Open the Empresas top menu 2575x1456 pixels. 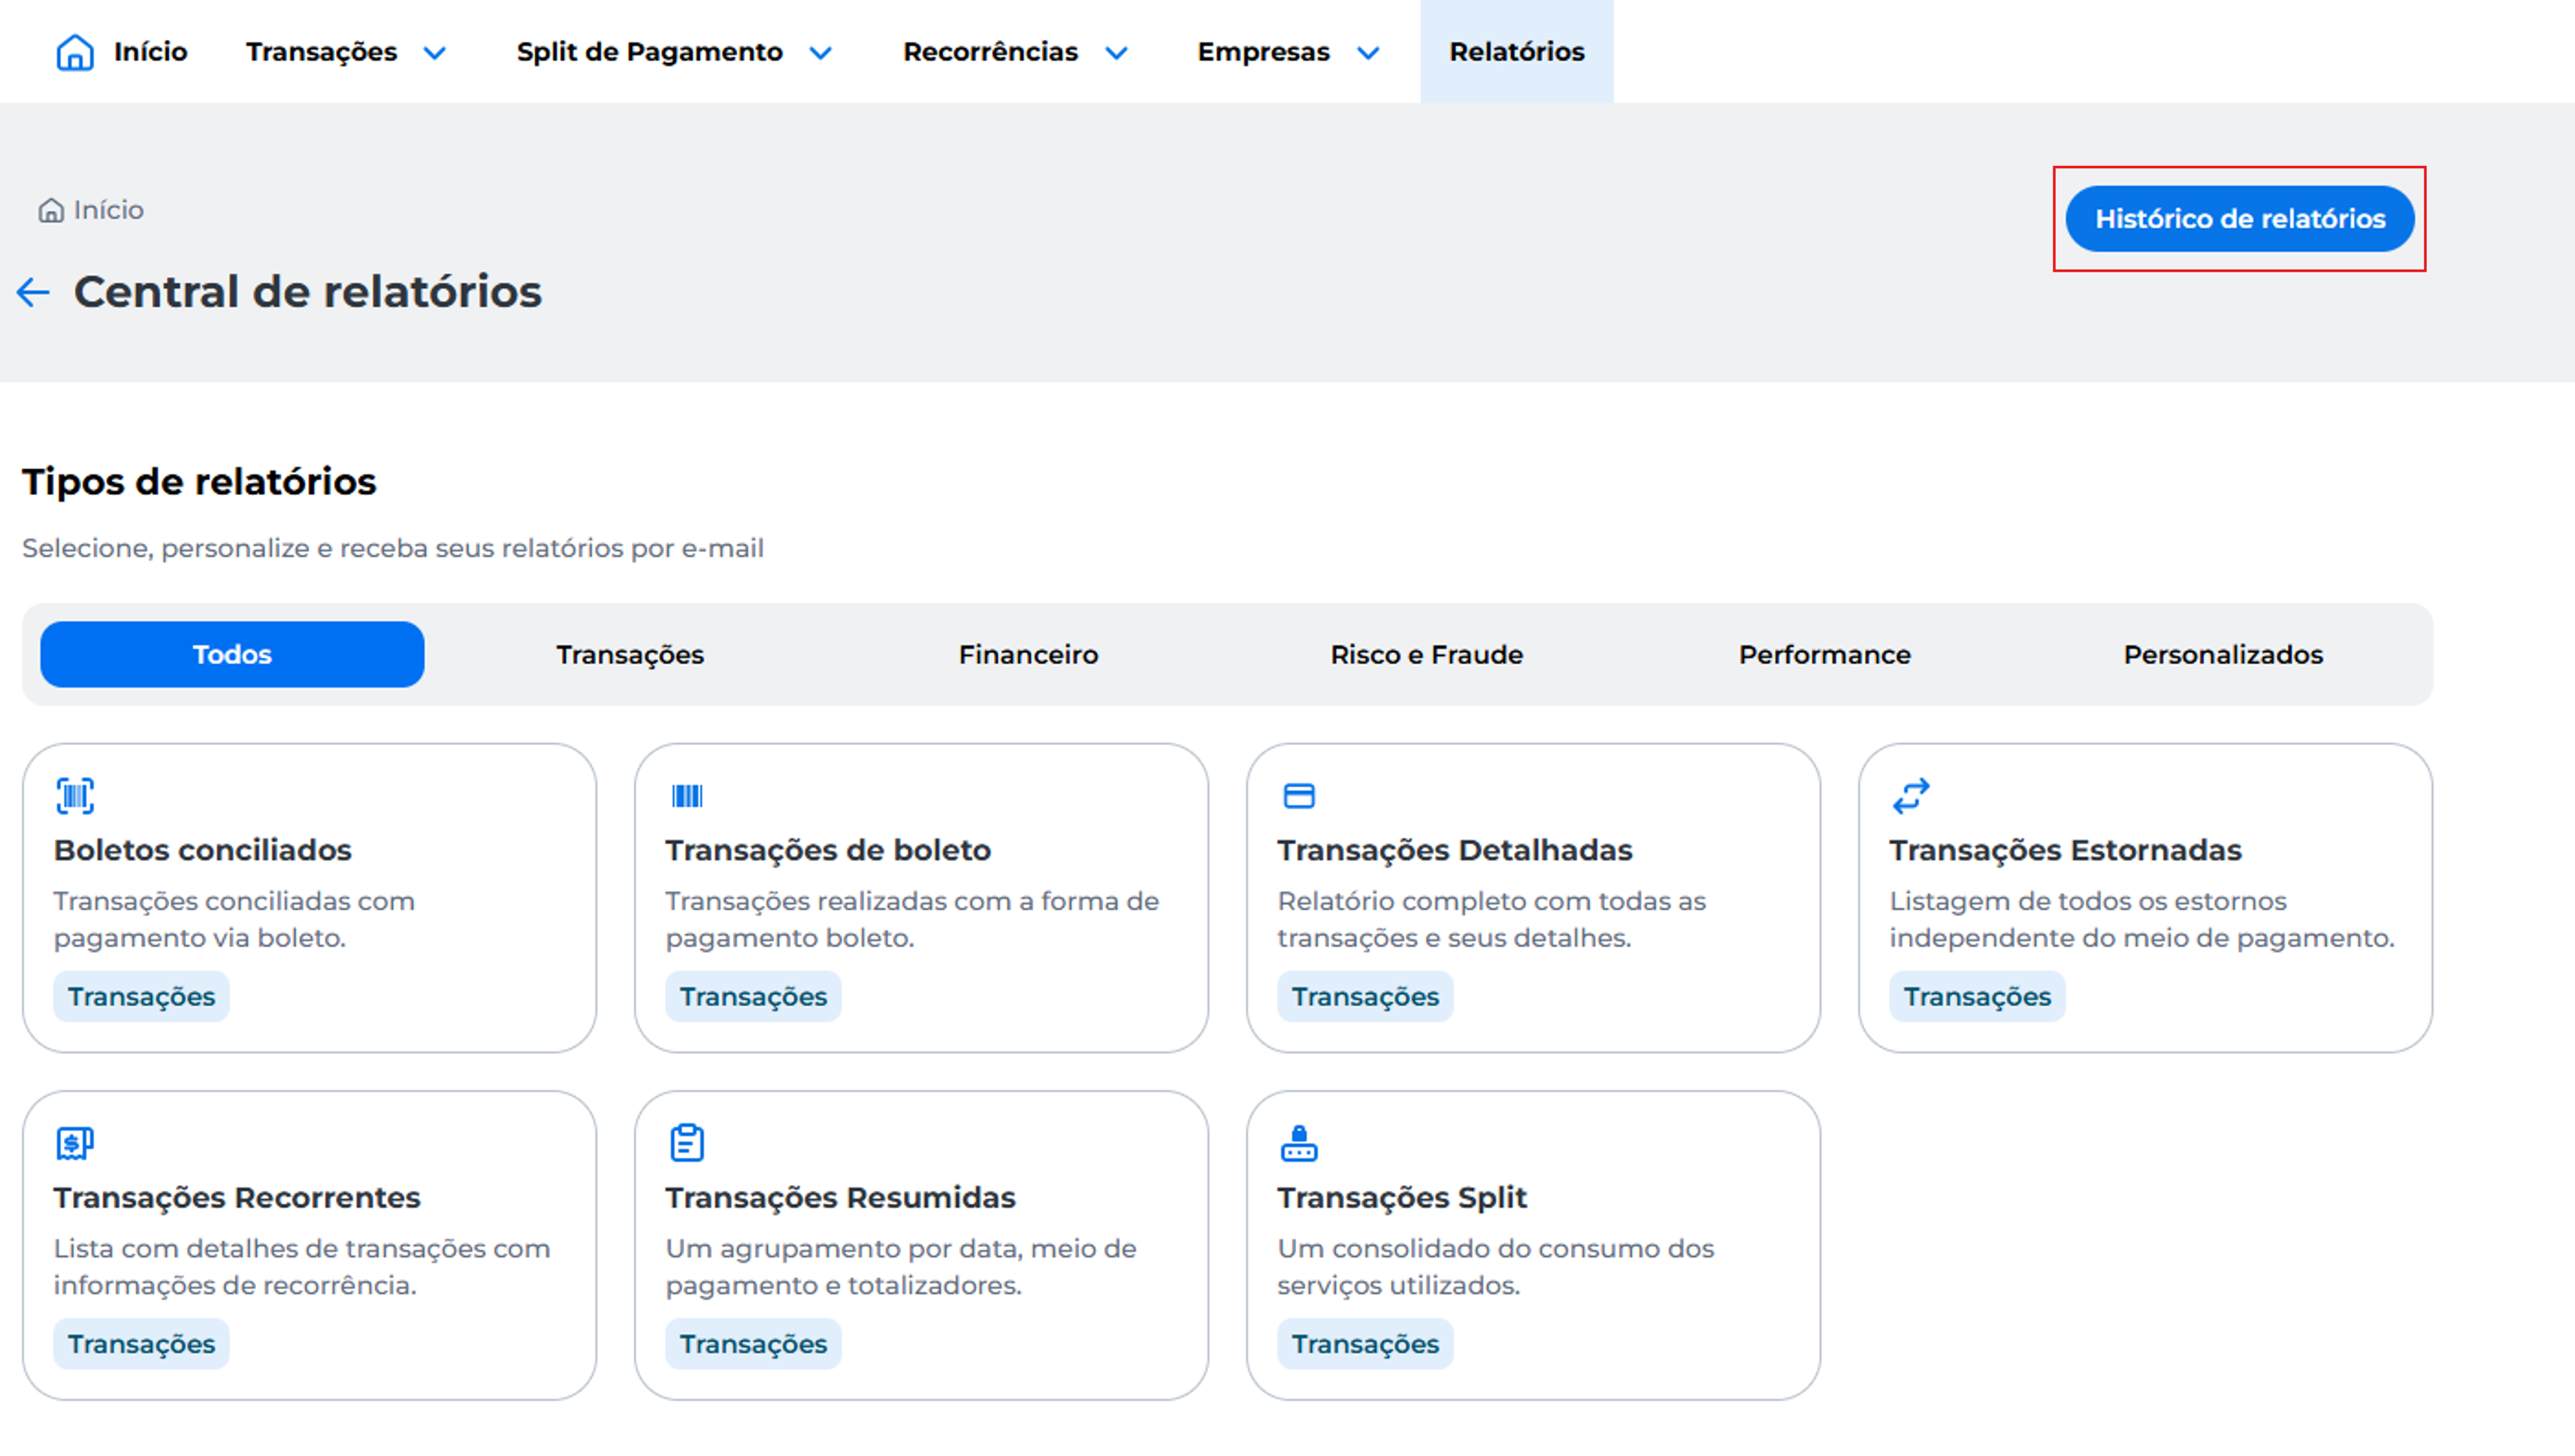pyautogui.click(x=1263, y=52)
